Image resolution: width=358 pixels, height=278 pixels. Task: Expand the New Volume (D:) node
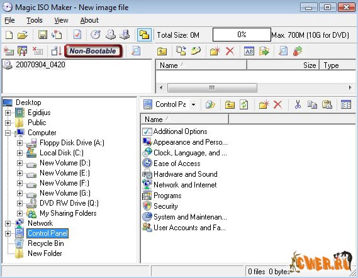[x=20, y=163]
